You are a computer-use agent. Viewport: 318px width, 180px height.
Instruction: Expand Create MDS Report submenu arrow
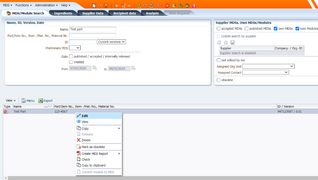119,154
